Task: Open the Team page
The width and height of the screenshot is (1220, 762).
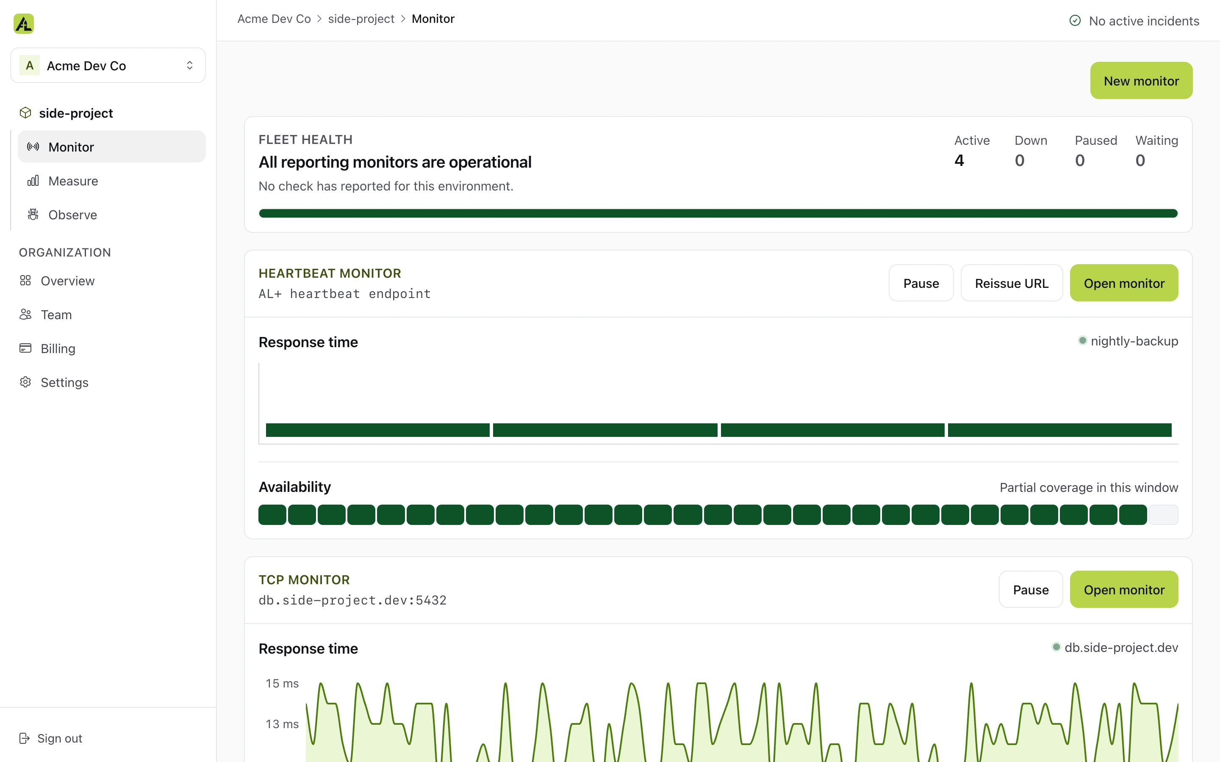Action: click(x=108, y=315)
